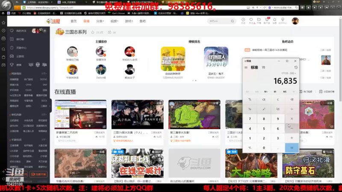The height and width of the screenshot is (192, 342).
Task: Click the calculator multiply key
Action: [292, 119]
